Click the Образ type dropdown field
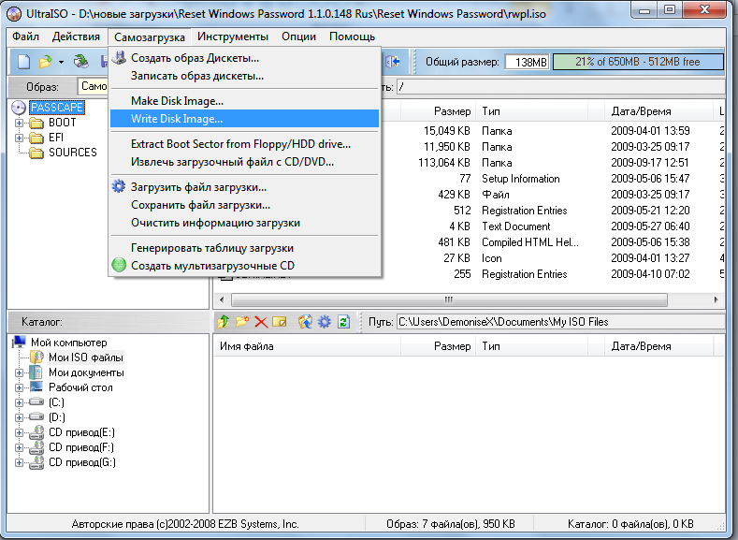Image resolution: width=738 pixels, height=540 pixels. tap(93, 86)
